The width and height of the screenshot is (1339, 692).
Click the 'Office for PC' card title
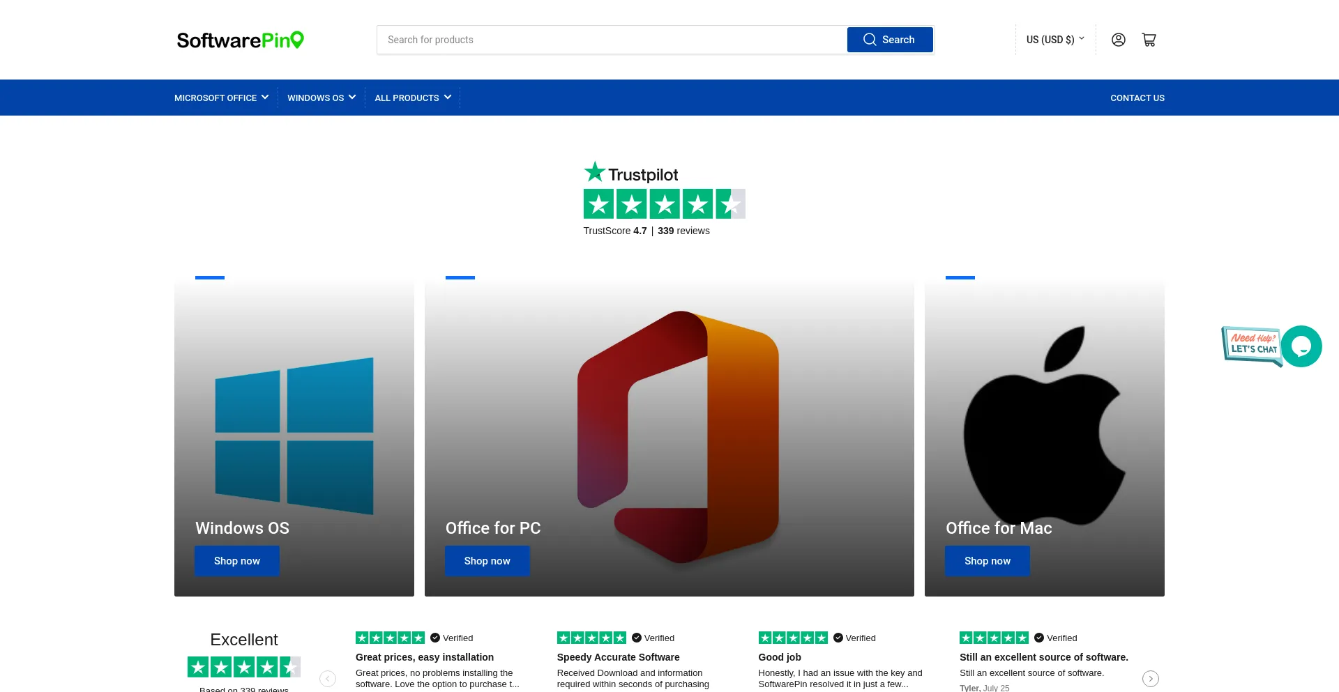(493, 528)
